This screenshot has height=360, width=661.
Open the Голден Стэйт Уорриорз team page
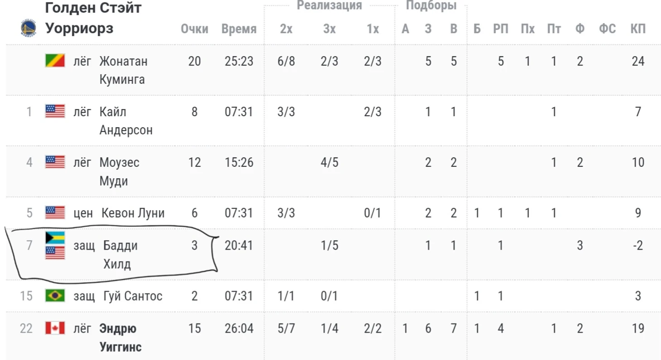pos(93,18)
